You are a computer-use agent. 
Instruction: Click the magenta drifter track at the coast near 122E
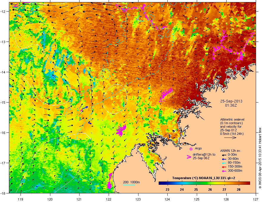tap(110, 181)
